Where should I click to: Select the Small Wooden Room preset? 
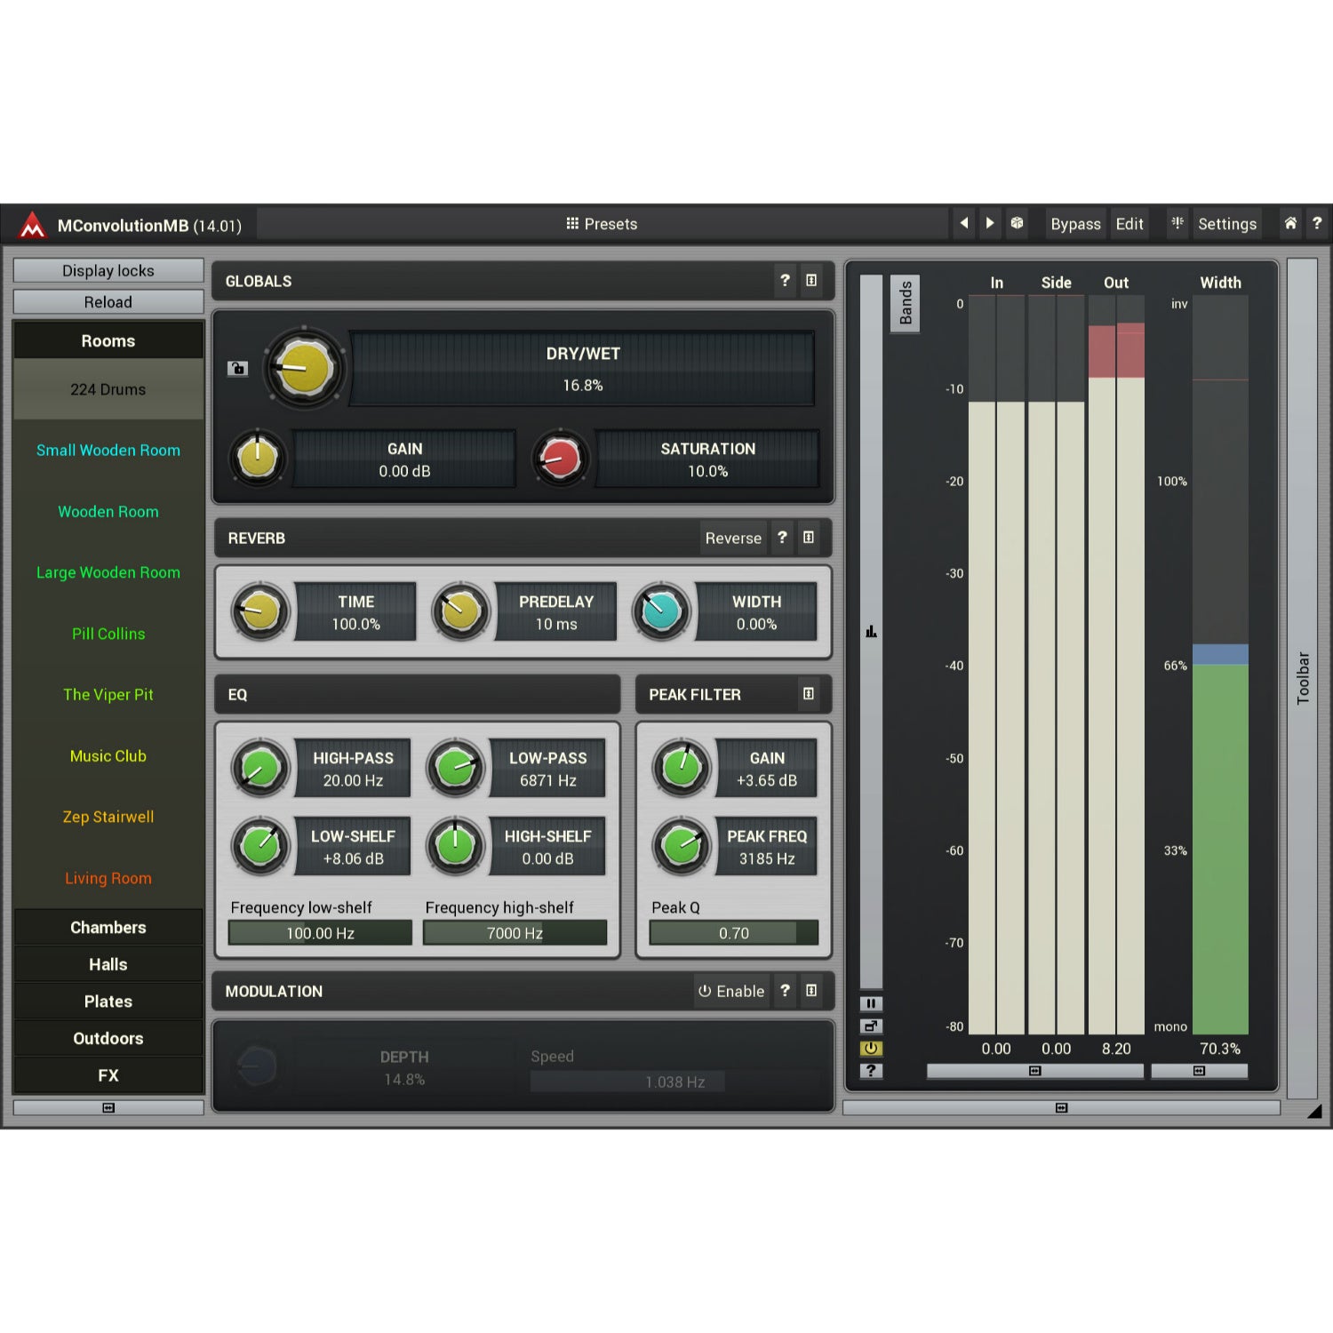pyautogui.click(x=108, y=451)
